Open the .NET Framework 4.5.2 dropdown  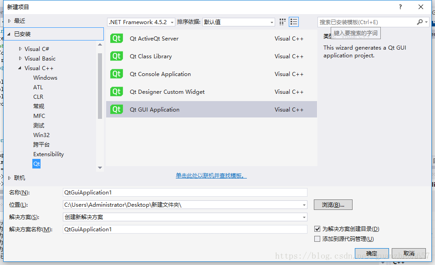(141, 22)
